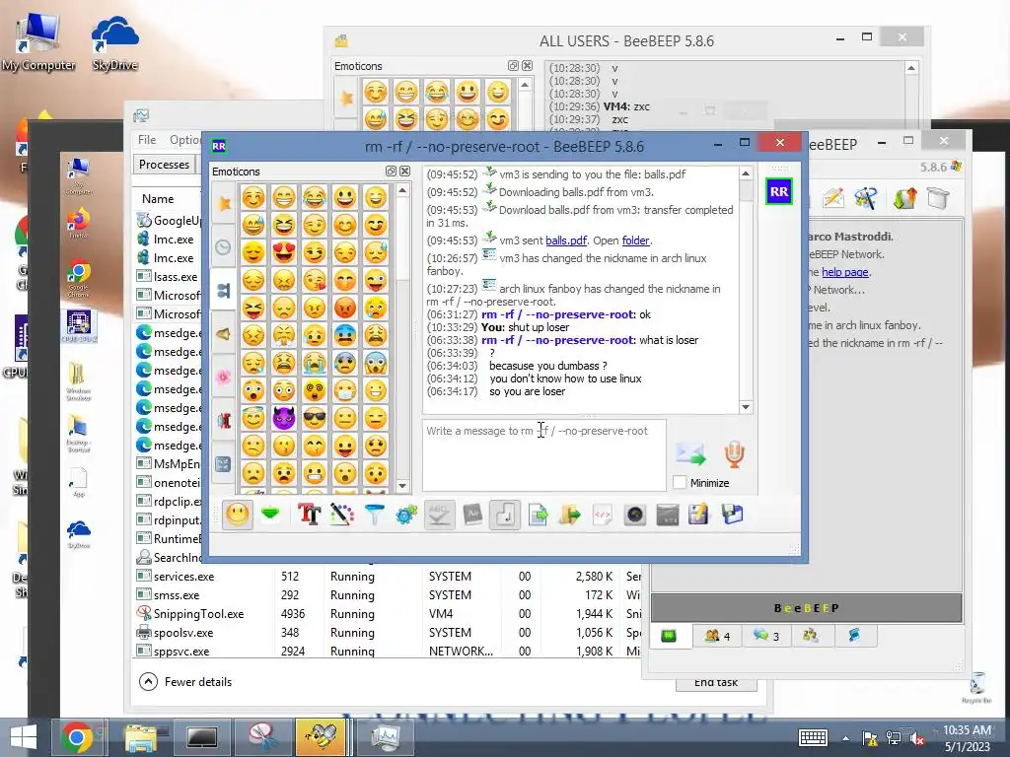
Task: Select the groups tab in BeeBEEP main
Action: (811, 636)
